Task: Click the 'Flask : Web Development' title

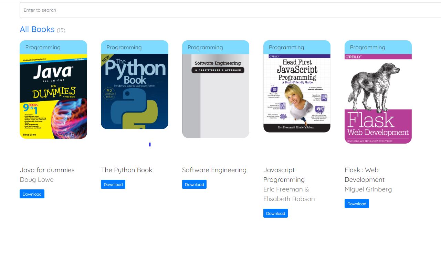Action: pyautogui.click(x=364, y=175)
